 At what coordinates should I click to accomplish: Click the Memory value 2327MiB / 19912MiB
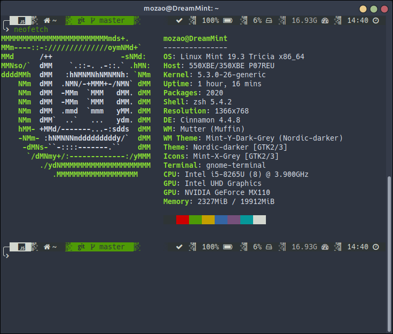(236, 201)
